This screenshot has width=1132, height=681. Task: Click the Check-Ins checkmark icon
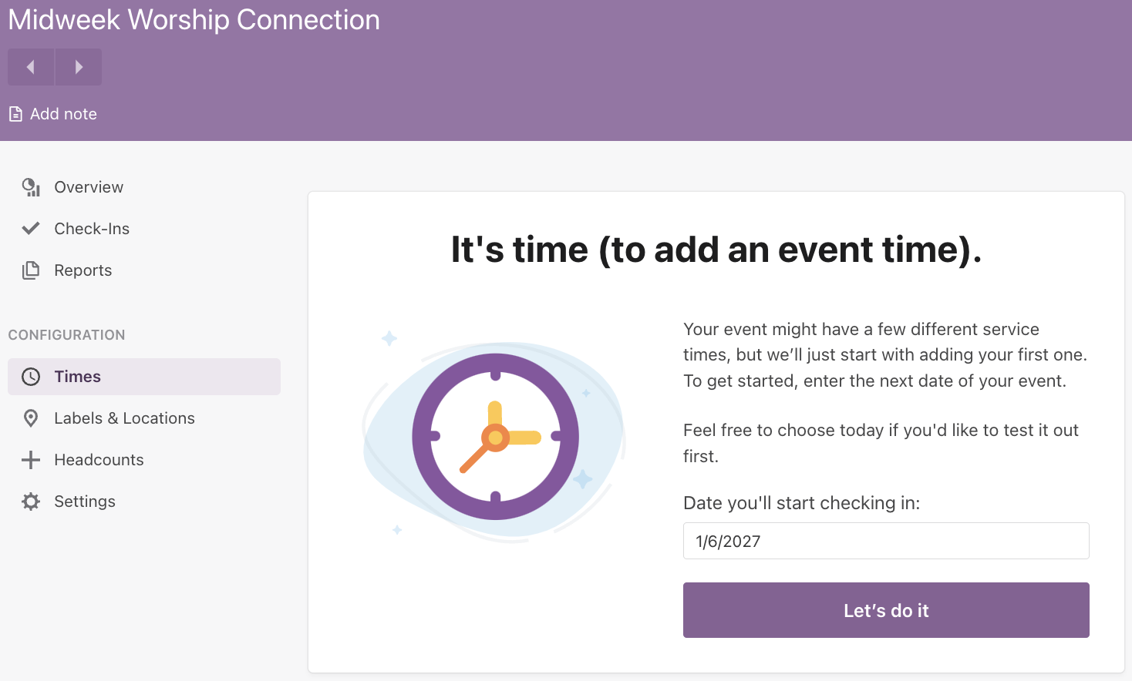pyautogui.click(x=31, y=229)
